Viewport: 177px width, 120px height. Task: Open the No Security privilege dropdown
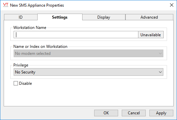88,72
